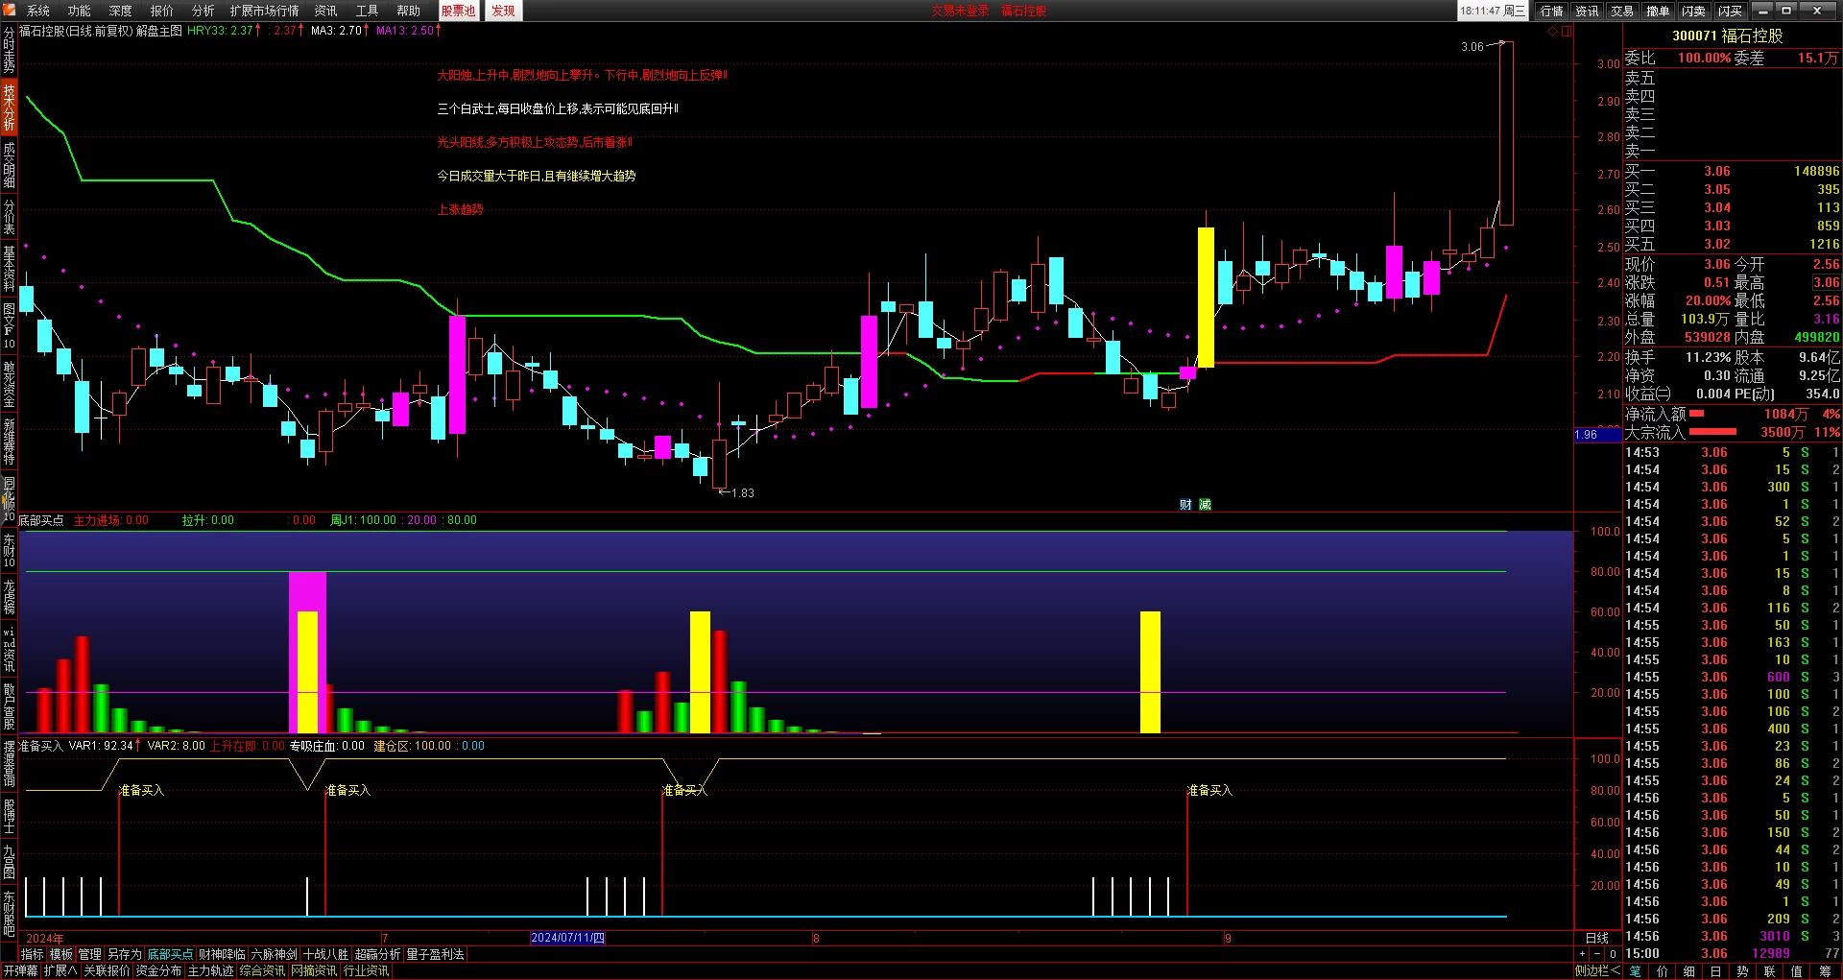The image size is (1843, 980).
Task: Open the 分析 menu
Action: [203, 11]
